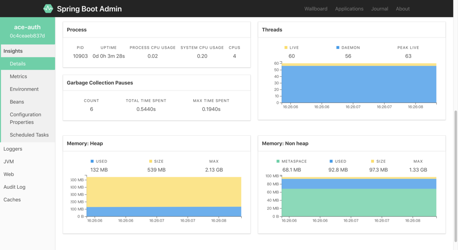Image resolution: width=458 pixels, height=250 pixels.
Task: Select the ace-auth application header
Action: coord(27,27)
